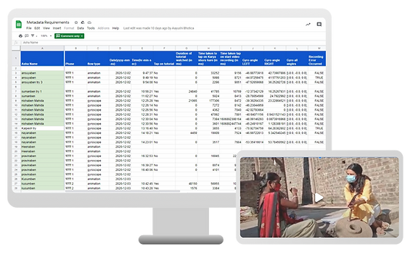Check the cloud save status icon
The width and height of the screenshot is (413, 270).
tap(89, 22)
